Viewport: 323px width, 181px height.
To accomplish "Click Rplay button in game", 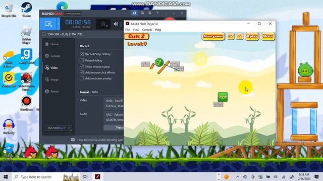I will [252, 37].
